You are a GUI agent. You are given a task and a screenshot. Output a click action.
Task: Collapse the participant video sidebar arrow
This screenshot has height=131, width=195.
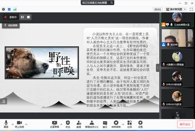click(158, 68)
